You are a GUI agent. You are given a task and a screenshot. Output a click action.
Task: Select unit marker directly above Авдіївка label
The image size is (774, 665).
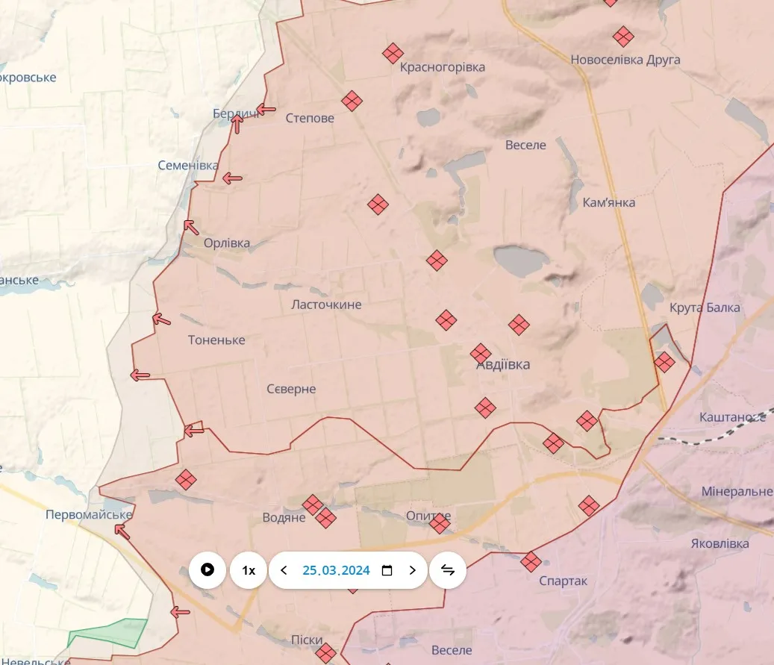(x=481, y=353)
